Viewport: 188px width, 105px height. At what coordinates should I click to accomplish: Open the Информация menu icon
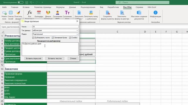pyautogui.click(x=155, y=13)
